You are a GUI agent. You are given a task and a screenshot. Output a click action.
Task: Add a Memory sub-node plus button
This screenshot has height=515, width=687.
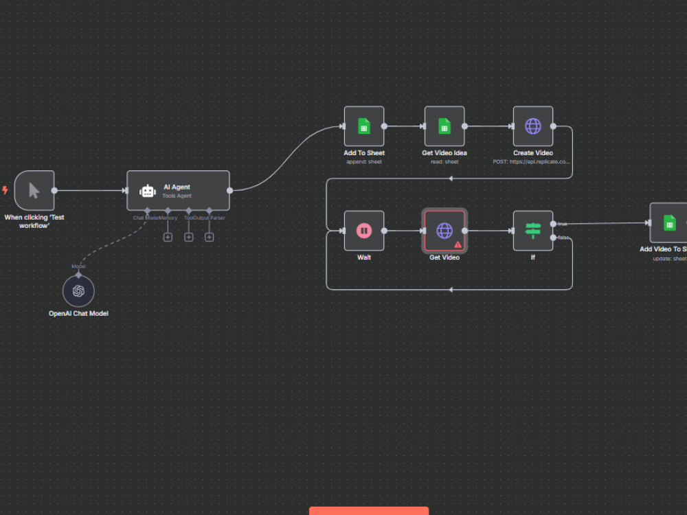(168, 237)
